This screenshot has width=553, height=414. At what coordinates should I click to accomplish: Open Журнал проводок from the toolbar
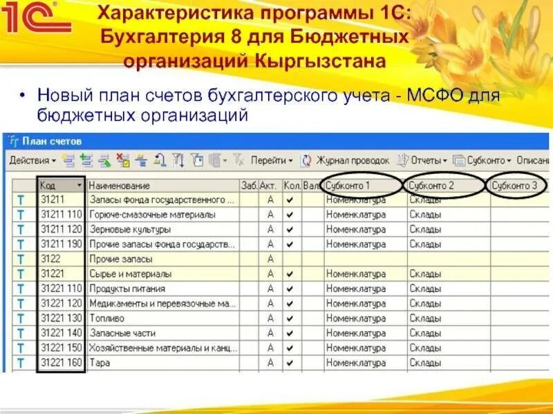pyautogui.click(x=353, y=161)
